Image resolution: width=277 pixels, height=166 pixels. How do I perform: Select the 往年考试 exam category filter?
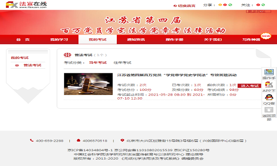(x=122, y=63)
